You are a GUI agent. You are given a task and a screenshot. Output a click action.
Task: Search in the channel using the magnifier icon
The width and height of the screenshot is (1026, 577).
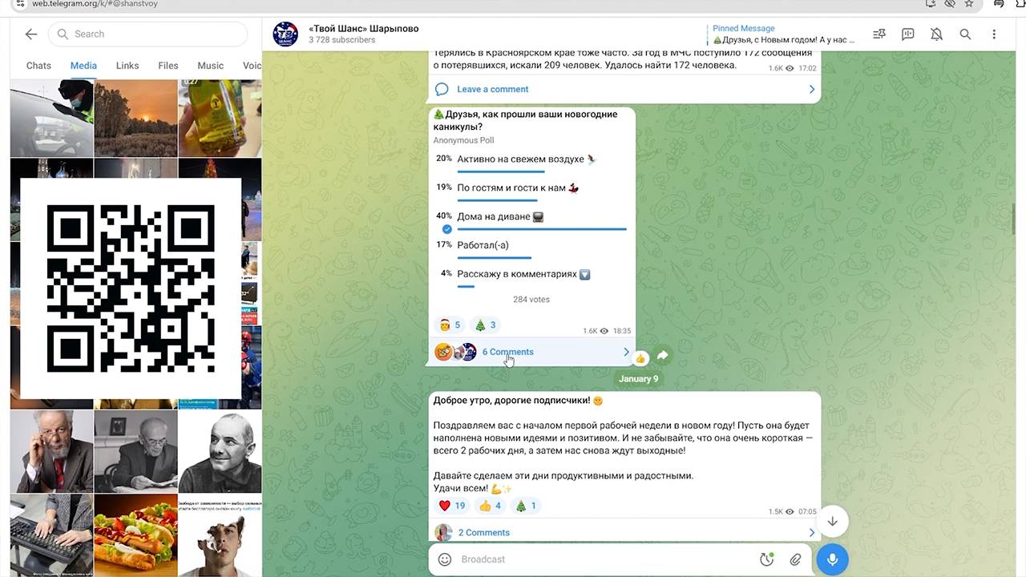(x=965, y=34)
